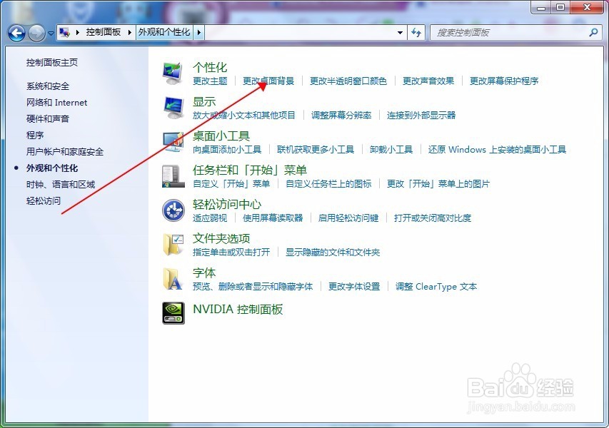The height and width of the screenshot is (428, 609).
Task: Open 系统和安全 in the sidebar
Action: coord(48,86)
